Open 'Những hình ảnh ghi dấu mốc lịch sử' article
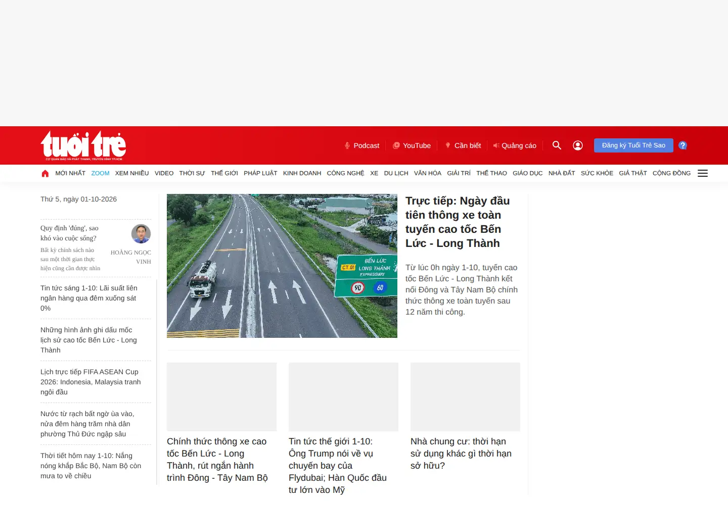The width and height of the screenshot is (728, 505). pyautogui.click(x=89, y=340)
